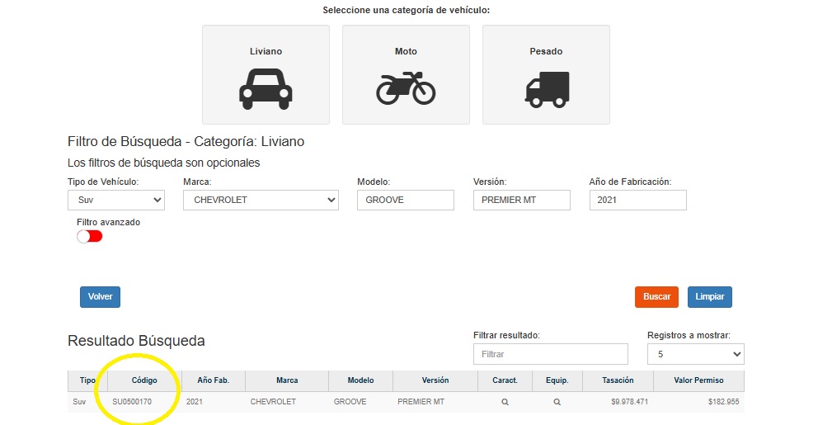
Task: Click the Filtrar resultado text box
Action: [550, 354]
